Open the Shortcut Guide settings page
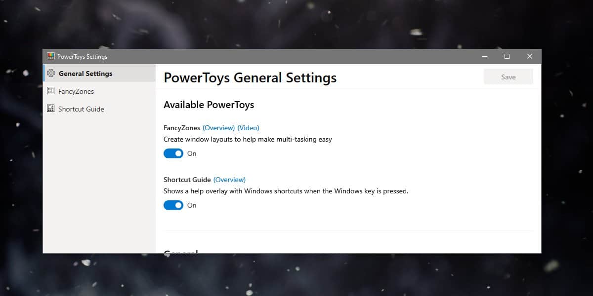593x296 pixels. (81, 109)
